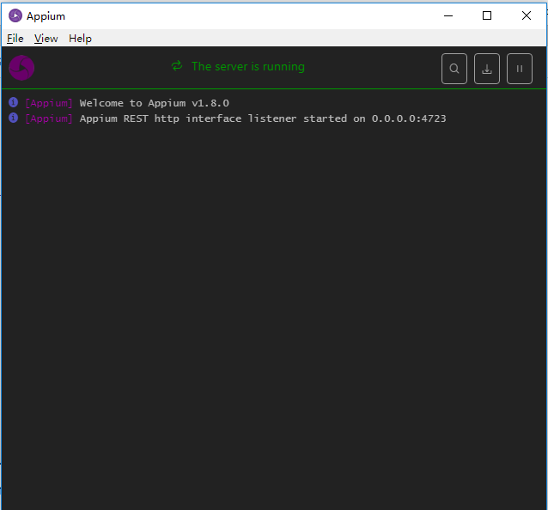The width and height of the screenshot is (548, 510).
Task: Open the Inspector session search button
Action: click(454, 69)
